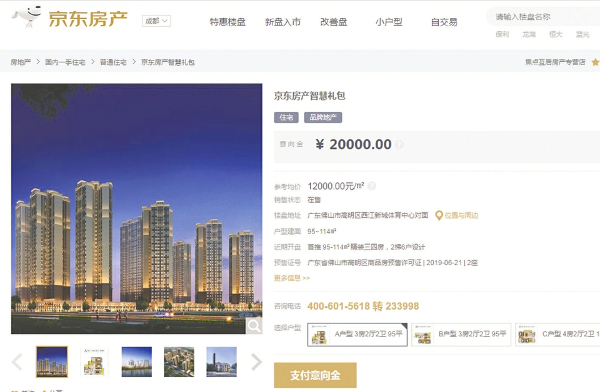Open 新盘入市 navigation tab
Image resolution: width=600 pixels, height=392 pixels.
coord(282,22)
